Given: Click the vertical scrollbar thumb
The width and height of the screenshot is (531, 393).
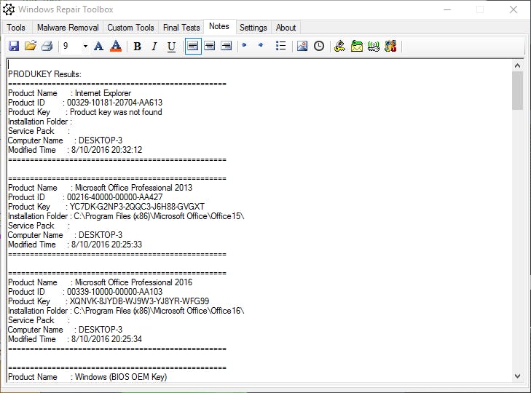Looking at the screenshot, I should click(517, 91).
